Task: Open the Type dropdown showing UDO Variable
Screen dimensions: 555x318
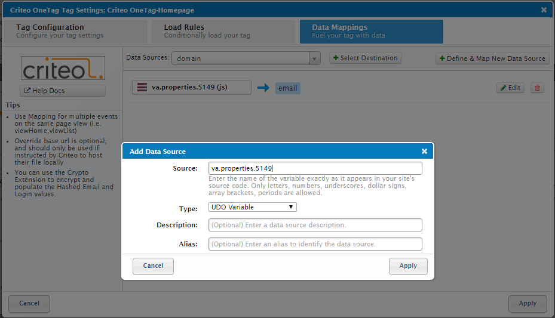Action: pos(252,207)
